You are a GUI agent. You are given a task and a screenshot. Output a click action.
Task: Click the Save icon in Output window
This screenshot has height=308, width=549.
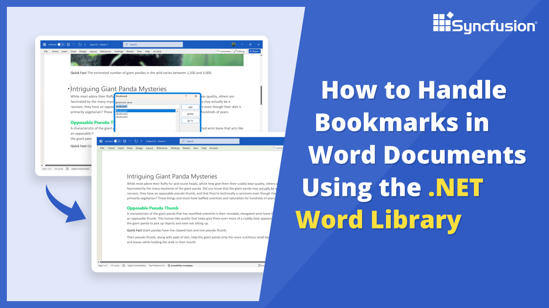click(x=124, y=141)
